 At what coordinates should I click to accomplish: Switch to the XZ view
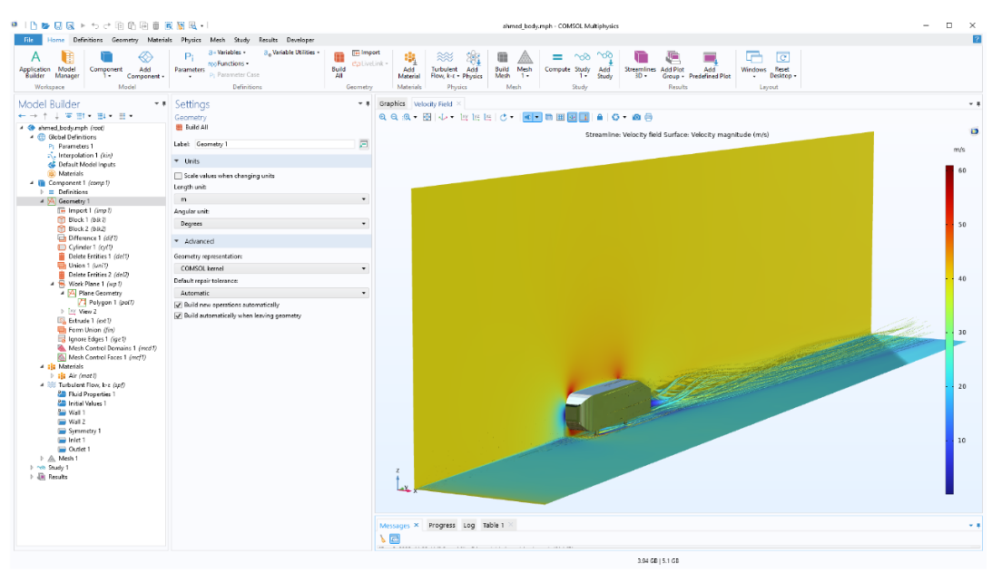487,117
